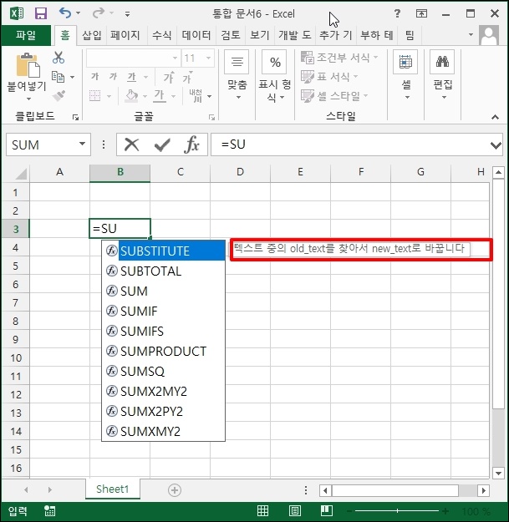509x522 pixels.
Task: Open the Conditional Formatting dropdown (조건부 서식)
Action: tap(340, 58)
